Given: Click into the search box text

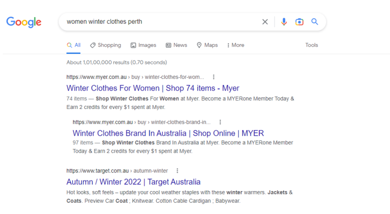Looking at the screenshot, I should pyautogui.click(x=104, y=21).
